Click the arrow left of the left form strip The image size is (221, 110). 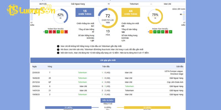pyautogui.click(x=44, y=32)
